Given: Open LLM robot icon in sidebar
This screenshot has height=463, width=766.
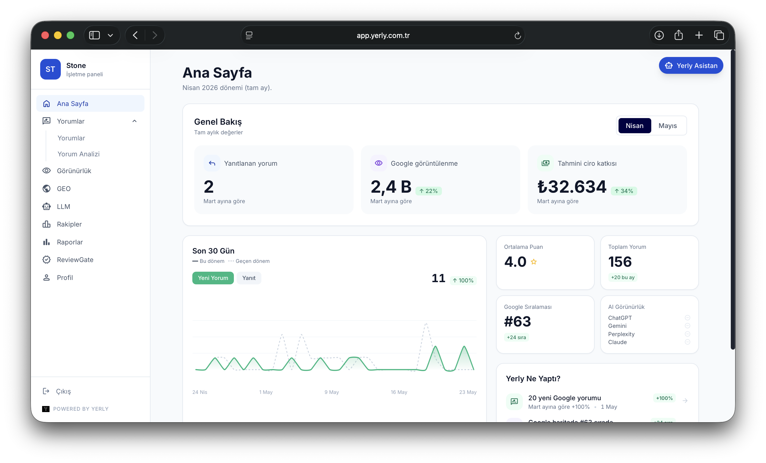Looking at the screenshot, I should (x=46, y=206).
